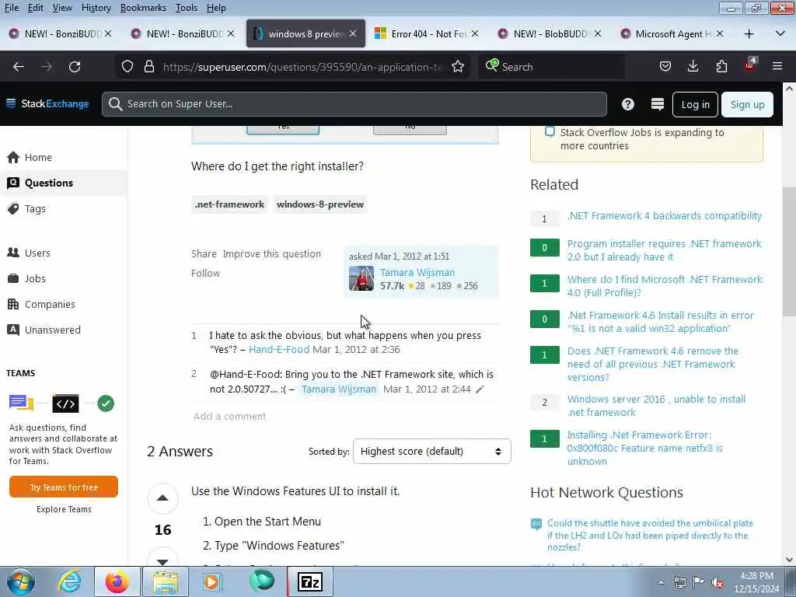Click Try Teams for free button
This screenshot has height=597, width=796.
64,487
